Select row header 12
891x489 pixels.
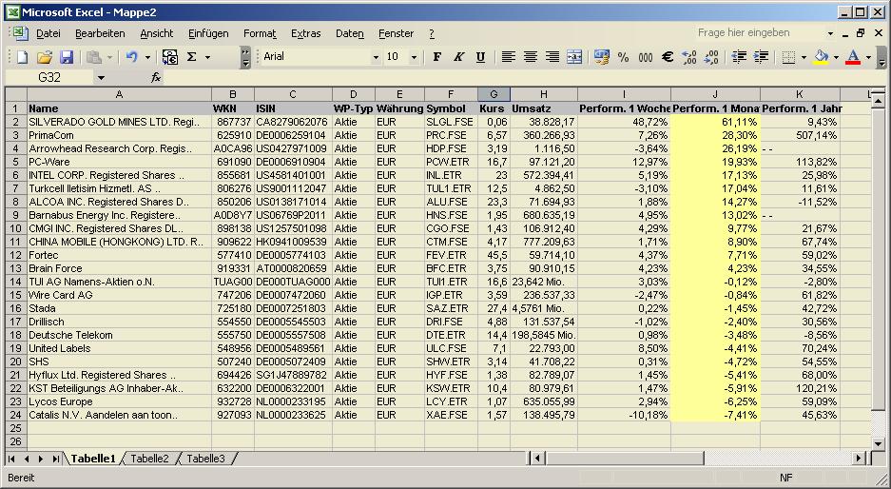(x=15, y=255)
